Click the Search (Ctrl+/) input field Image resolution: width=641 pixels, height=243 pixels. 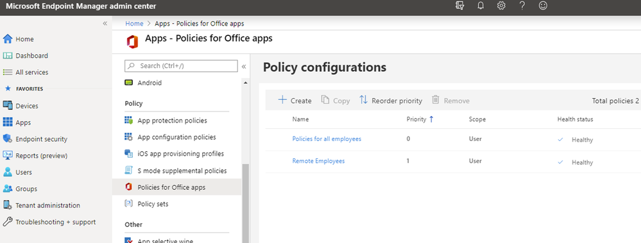point(181,66)
